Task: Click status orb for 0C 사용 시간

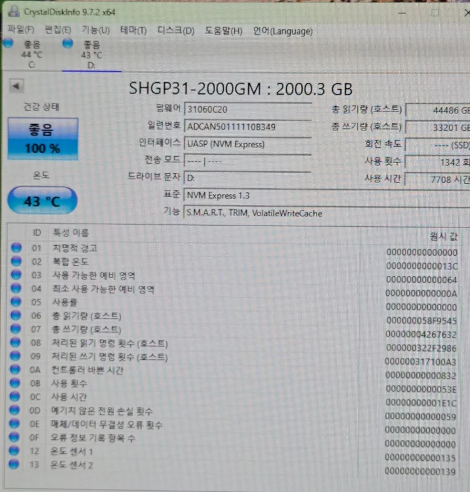Action: click(15, 397)
